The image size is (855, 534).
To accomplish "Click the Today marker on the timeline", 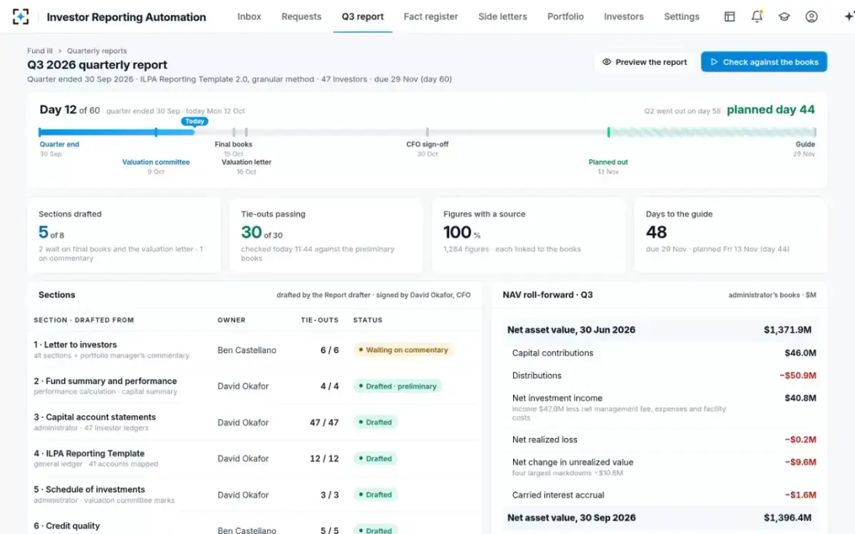I will [x=195, y=121].
